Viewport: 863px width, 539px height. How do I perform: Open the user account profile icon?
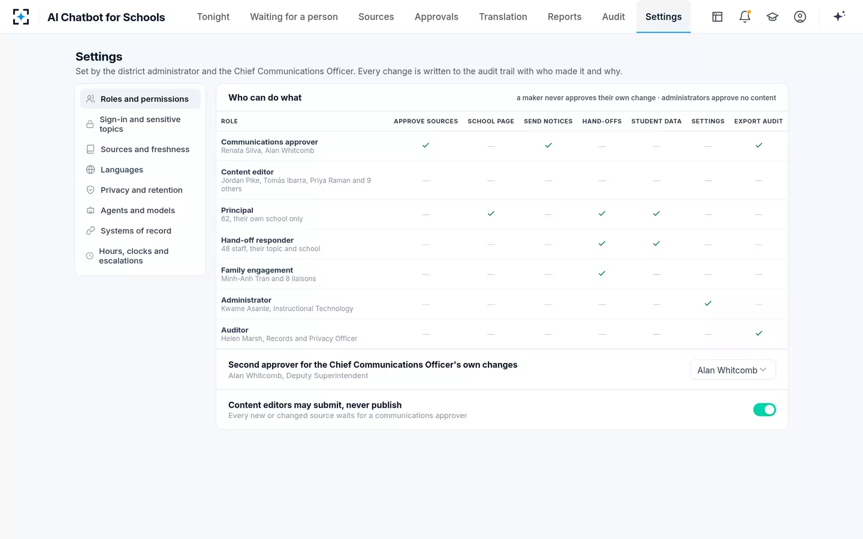(x=800, y=17)
